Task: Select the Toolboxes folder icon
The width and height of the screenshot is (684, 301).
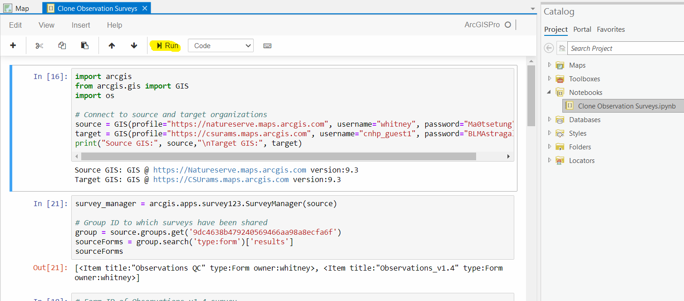Action: point(560,79)
